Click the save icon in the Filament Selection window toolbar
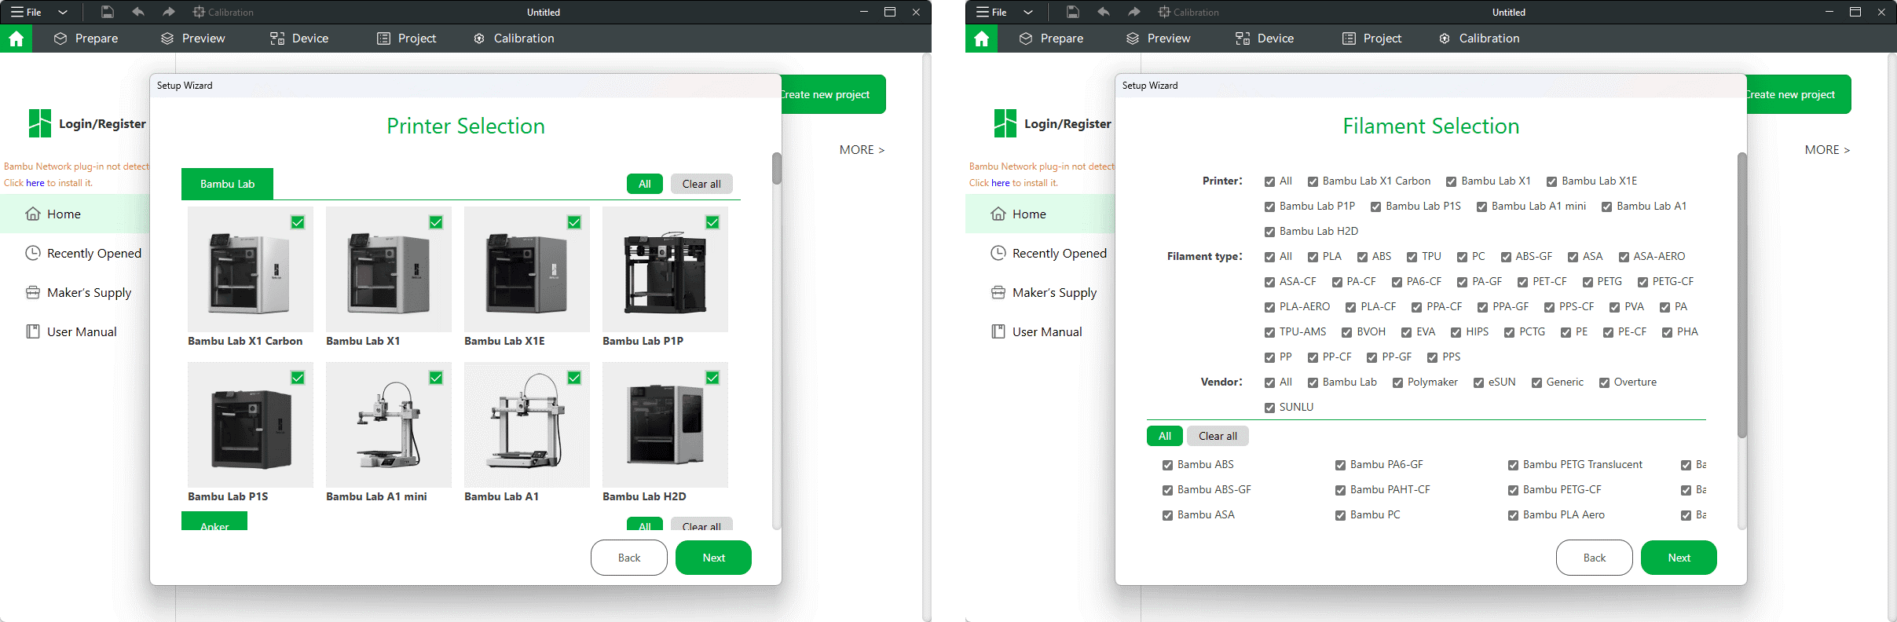This screenshot has height=622, width=1897. (x=1072, y=12)
